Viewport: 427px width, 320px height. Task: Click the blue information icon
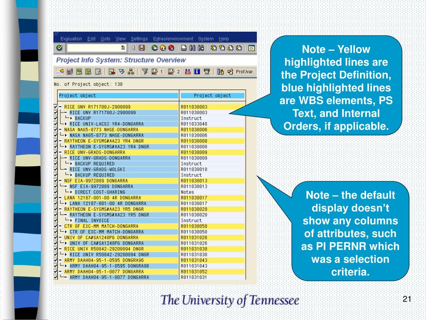pos(197,72)
